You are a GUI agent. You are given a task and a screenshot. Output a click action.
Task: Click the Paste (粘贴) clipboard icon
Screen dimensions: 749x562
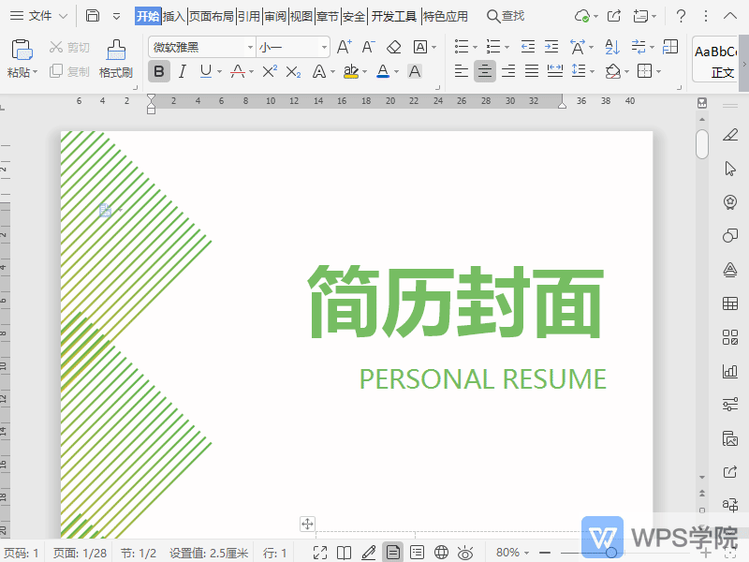[21, 51]
